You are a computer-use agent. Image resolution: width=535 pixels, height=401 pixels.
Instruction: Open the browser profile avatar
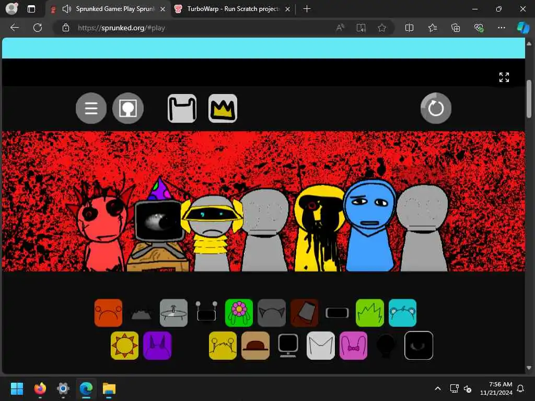(x=11, y=9)
